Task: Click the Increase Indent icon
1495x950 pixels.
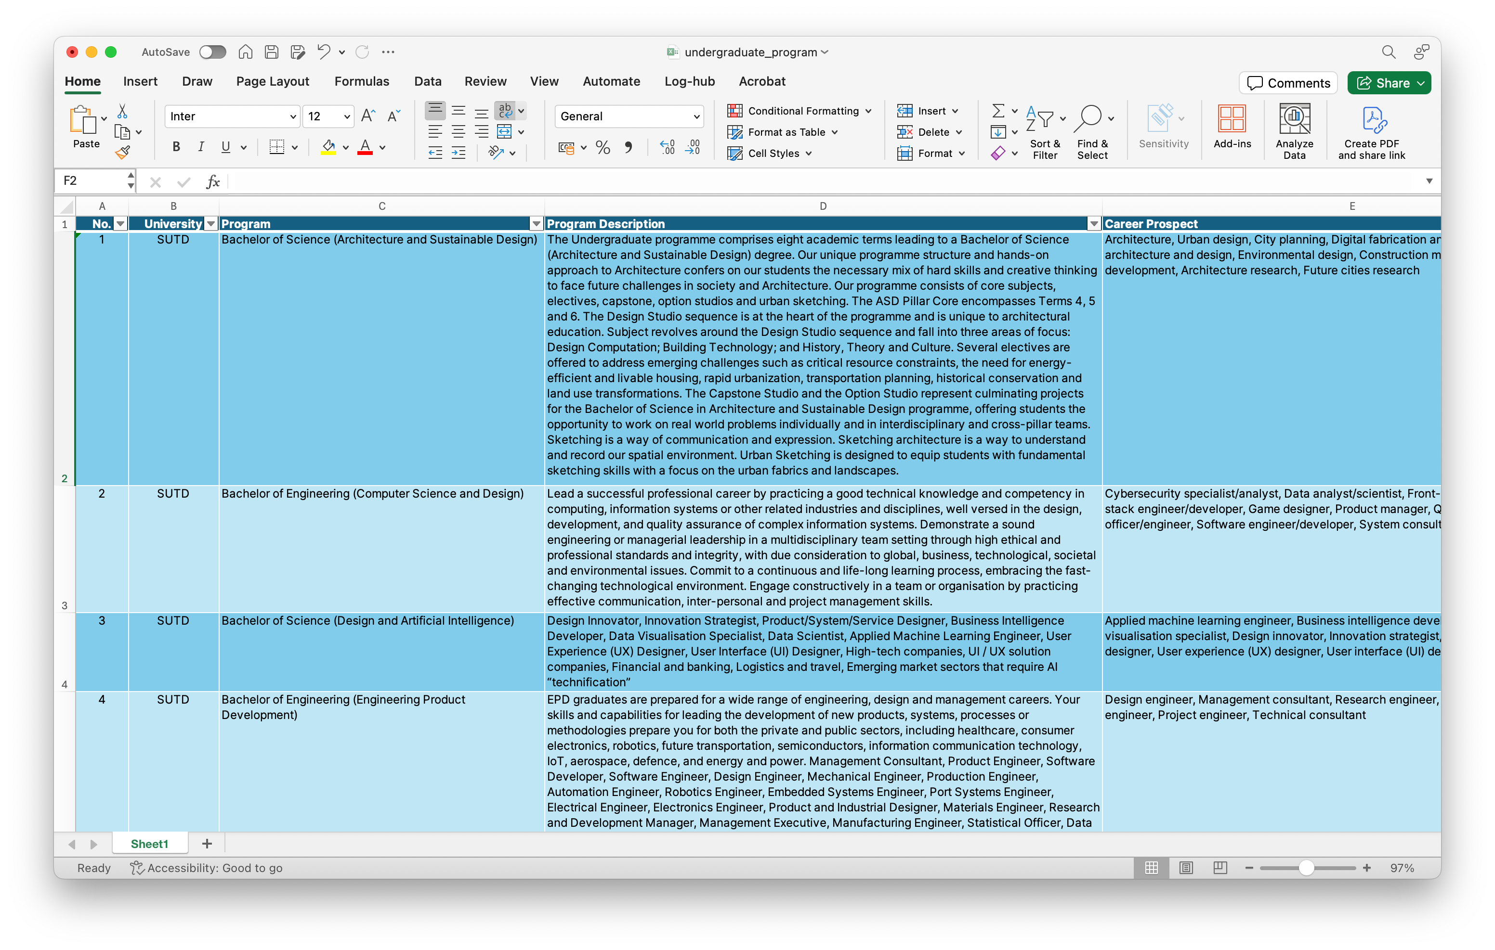Action: pos(458,153)
